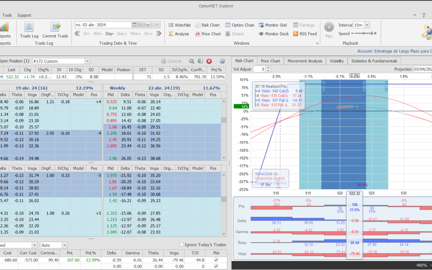The height and width of the screenshot is (270, 432).
Task: Open the RSS Feed window
Action: [x=305, y=34]
